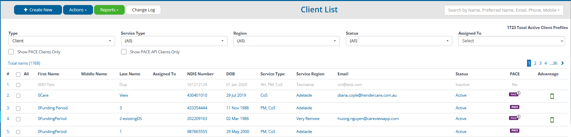Enable Show PACE Clients Only checkbox
The height and width of the screenshot is (137, 571).
tap(11, 52)
